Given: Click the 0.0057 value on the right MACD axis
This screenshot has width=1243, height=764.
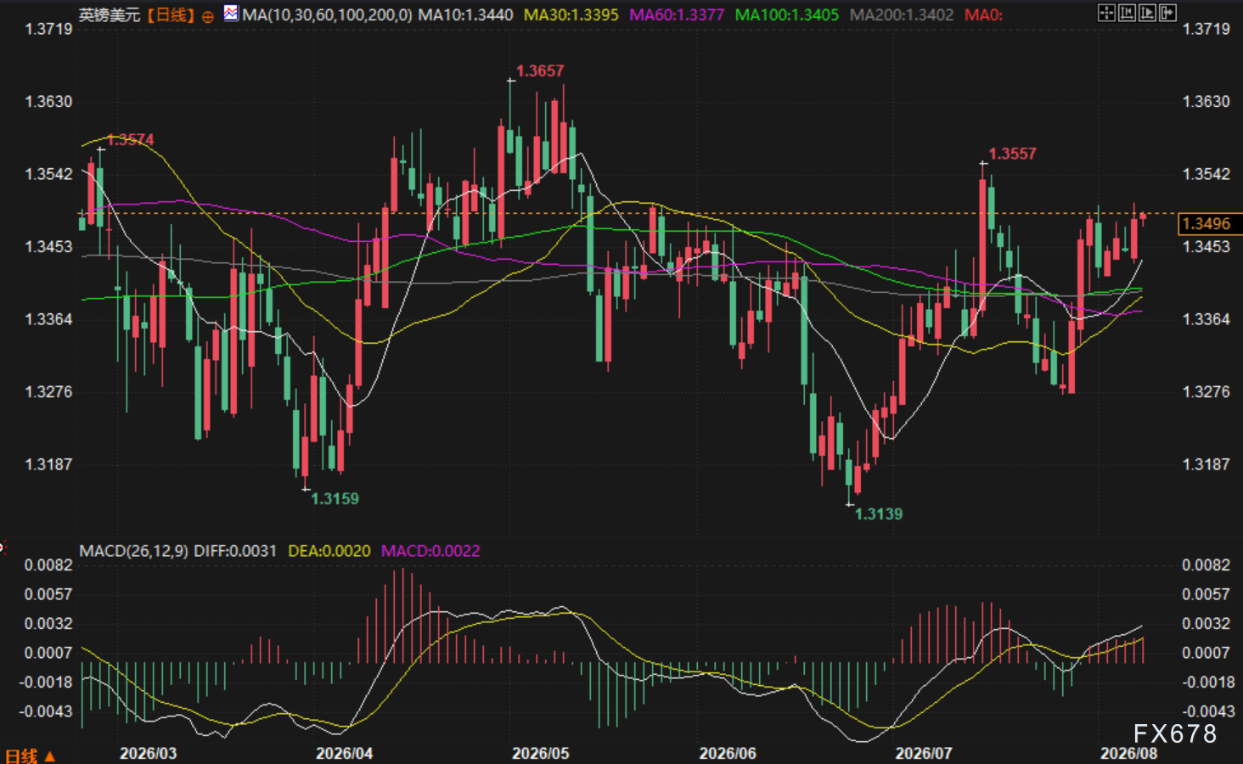Looking at the screenshot, I should click(x=1206, y=594).
